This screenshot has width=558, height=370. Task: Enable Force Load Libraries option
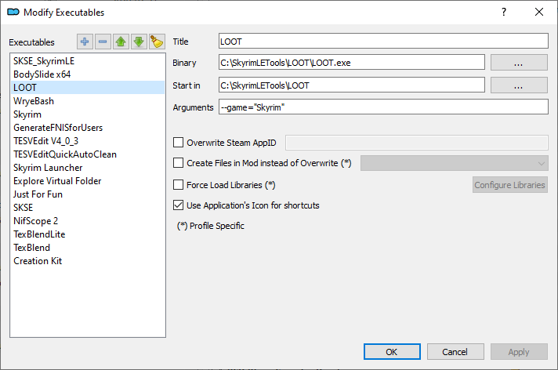178,185
